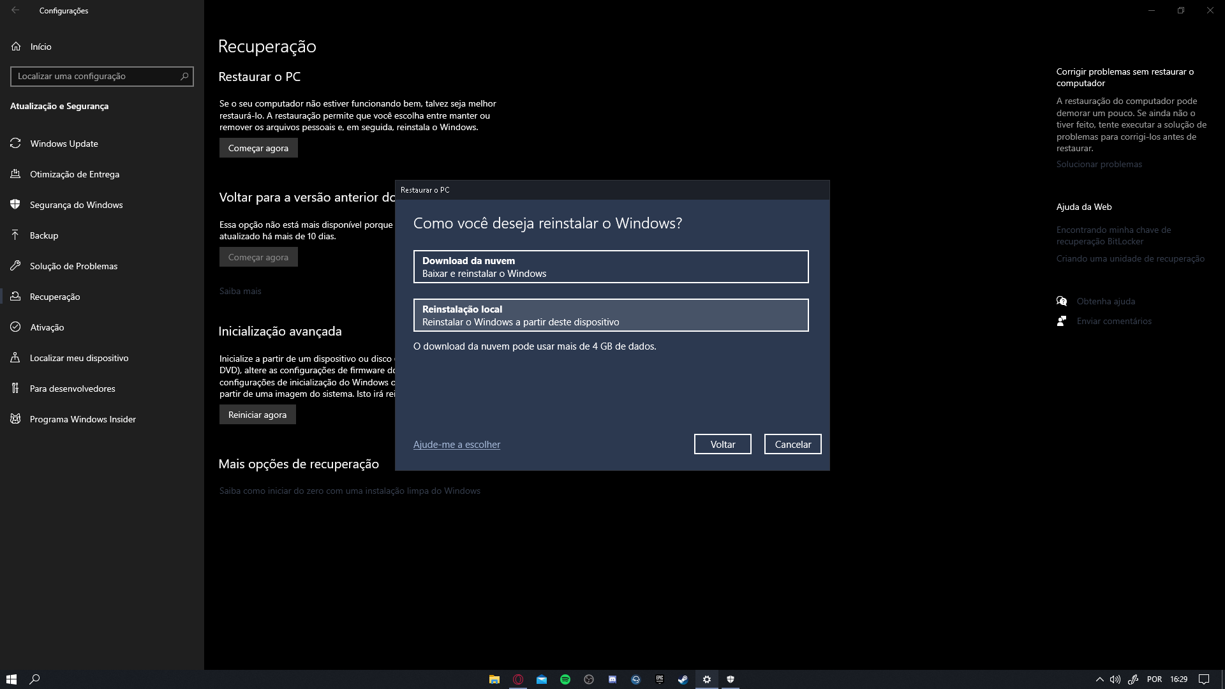Open the Solucionar problemas link

tap(1099, 164)
